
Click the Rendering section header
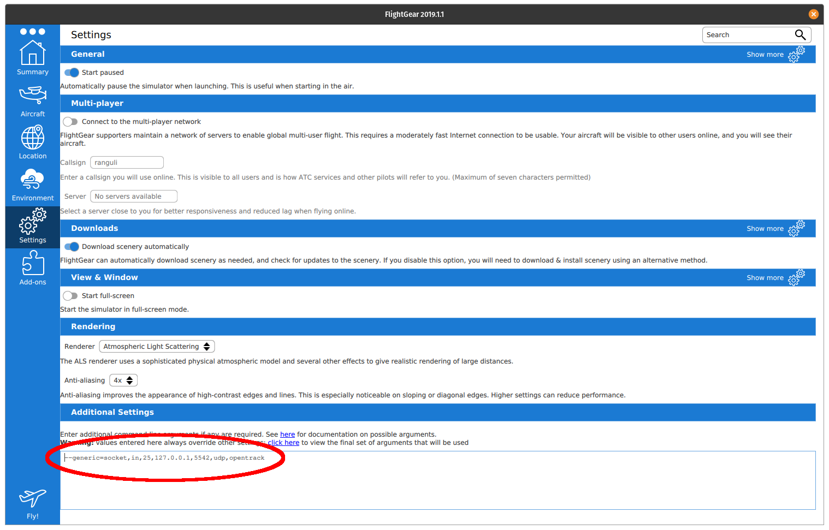438,326
